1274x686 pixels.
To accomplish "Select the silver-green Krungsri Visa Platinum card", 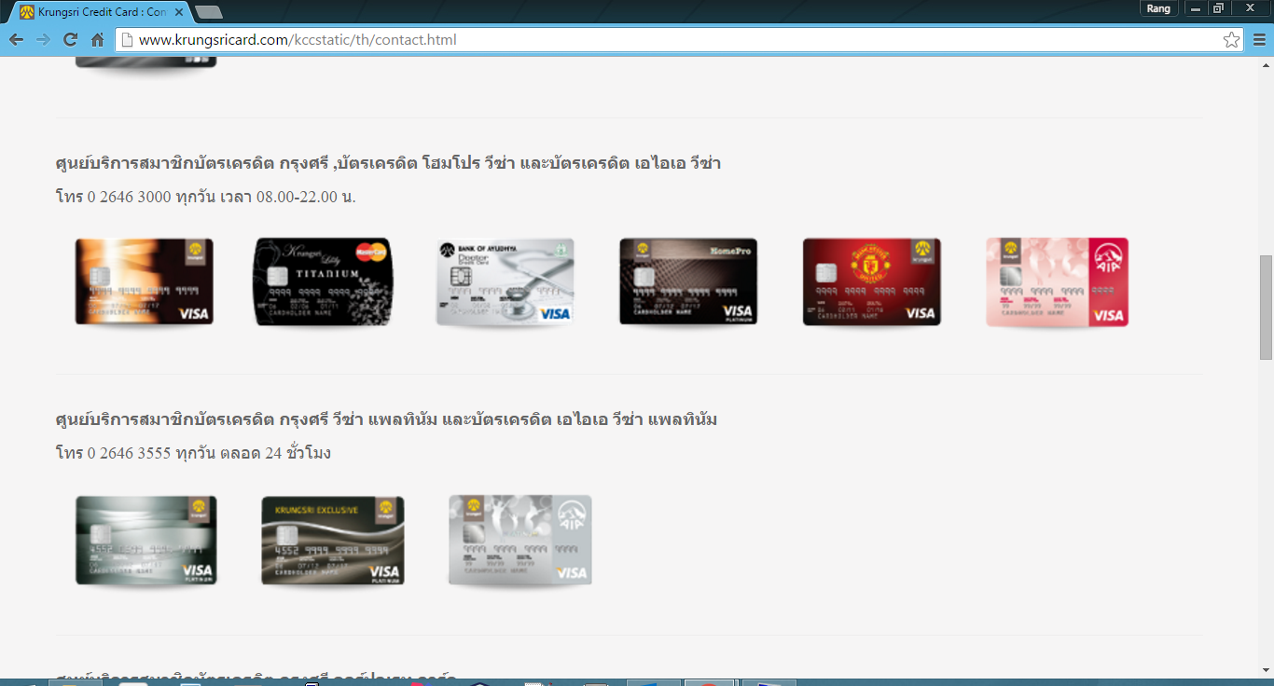I will [x=146, y=540].
